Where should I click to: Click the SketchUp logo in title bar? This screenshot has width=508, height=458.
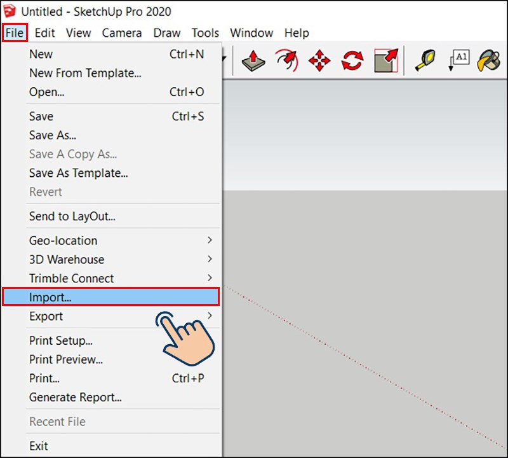[9, 11]
